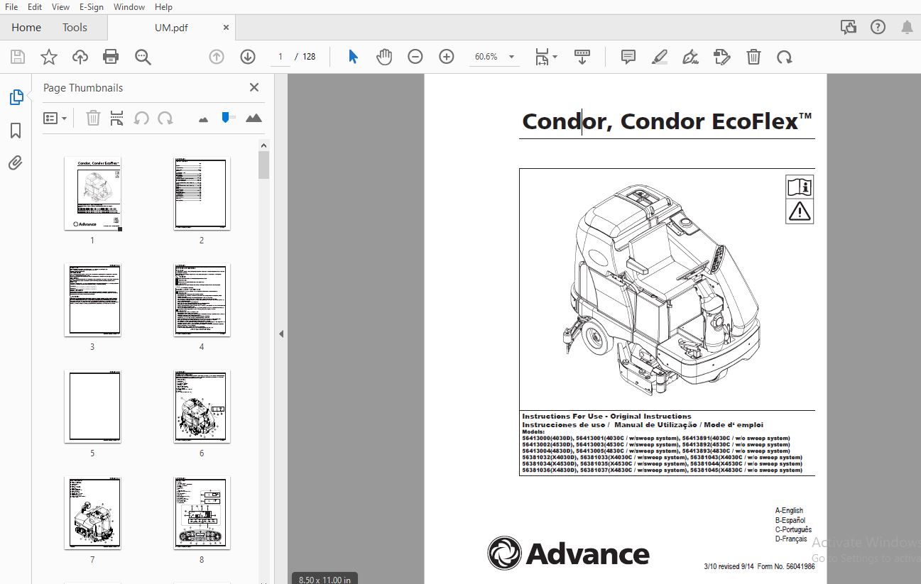Select page 1 cover thumbnail

(x=92, y=194)
